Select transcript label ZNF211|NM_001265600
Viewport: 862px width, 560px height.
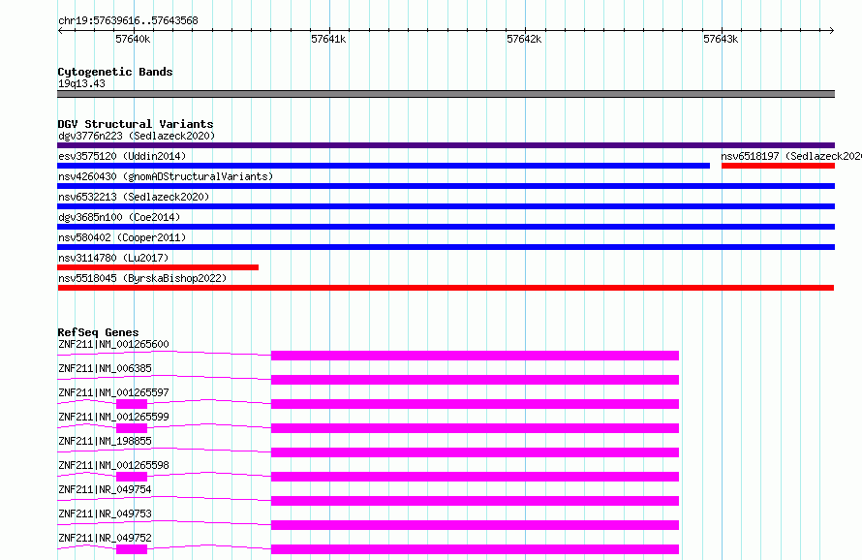point(113,344)
